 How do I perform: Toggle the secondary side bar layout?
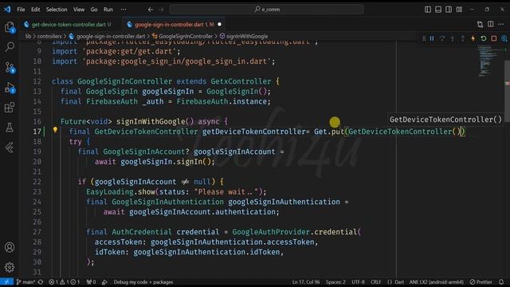[449, 10]
